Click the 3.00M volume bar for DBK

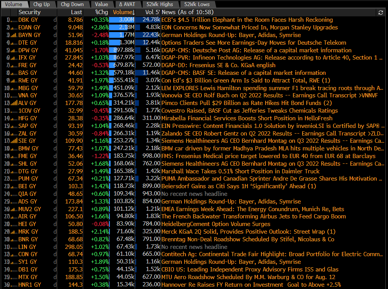tap(122, 20)
